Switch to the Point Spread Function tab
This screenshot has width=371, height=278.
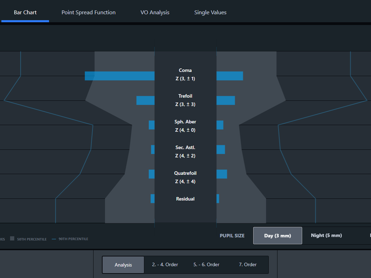[88, 13]
